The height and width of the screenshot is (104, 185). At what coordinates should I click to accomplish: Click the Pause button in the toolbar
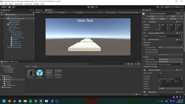coord(92,7)
